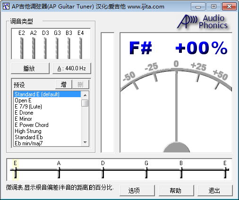Viewport: 239px width, 200px height.
Task: Open the 选项 options dialog
Action: coord(137,191)
